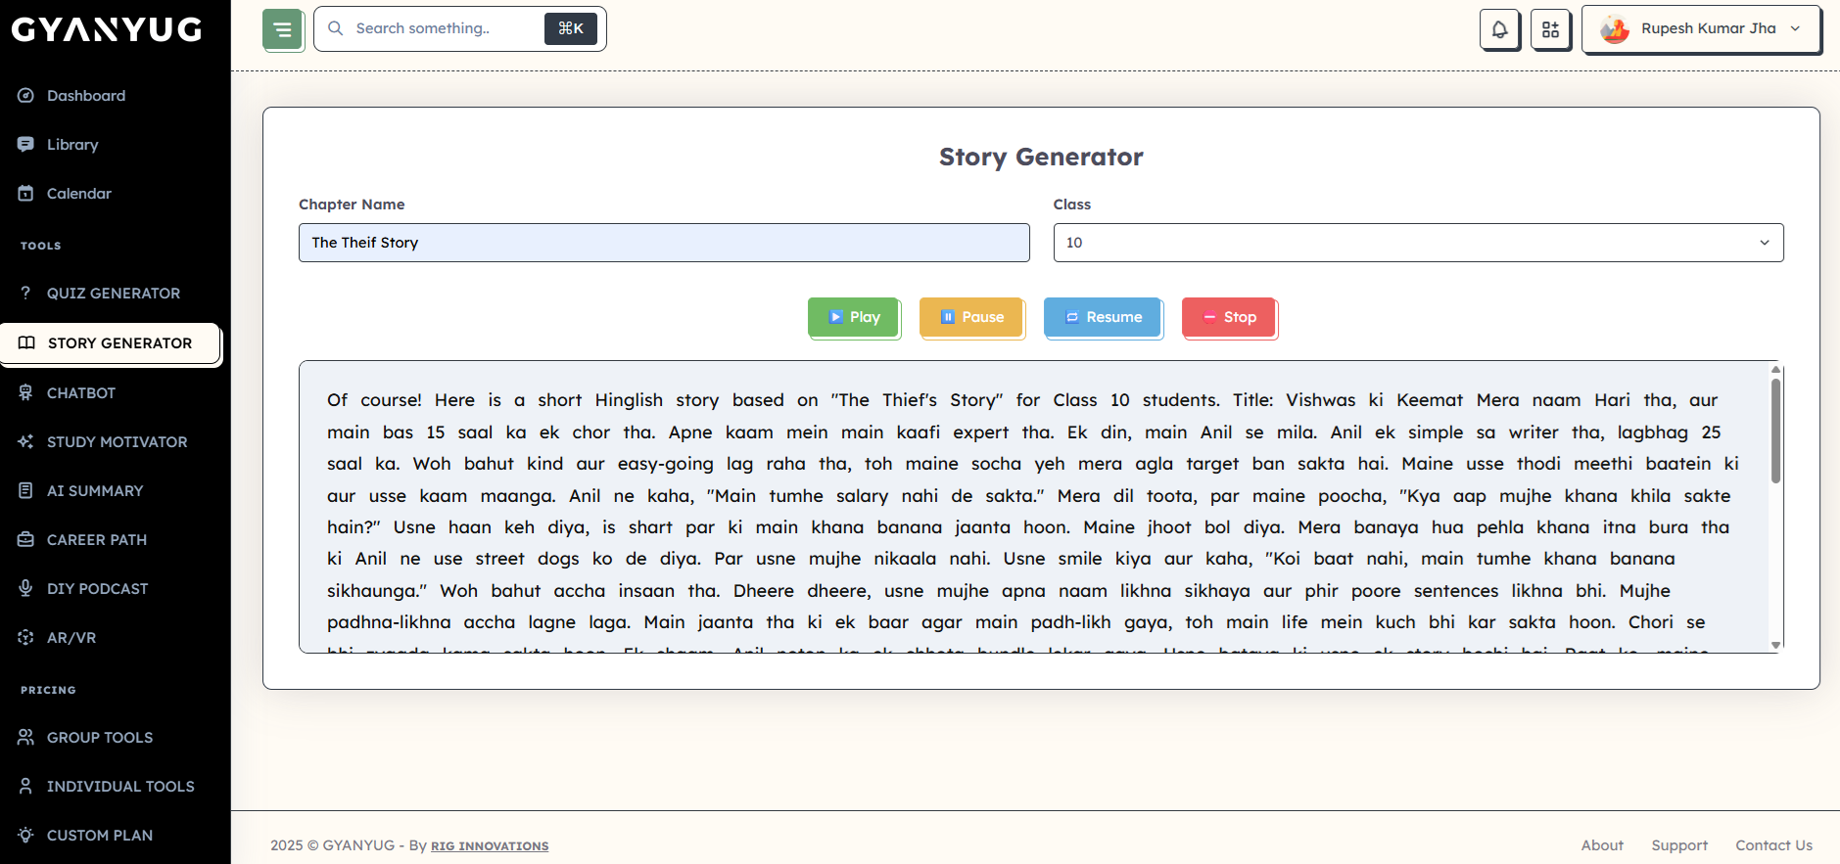Open the notifications bell icon
1840x864 pixels.
click(x=1499, y=29)
